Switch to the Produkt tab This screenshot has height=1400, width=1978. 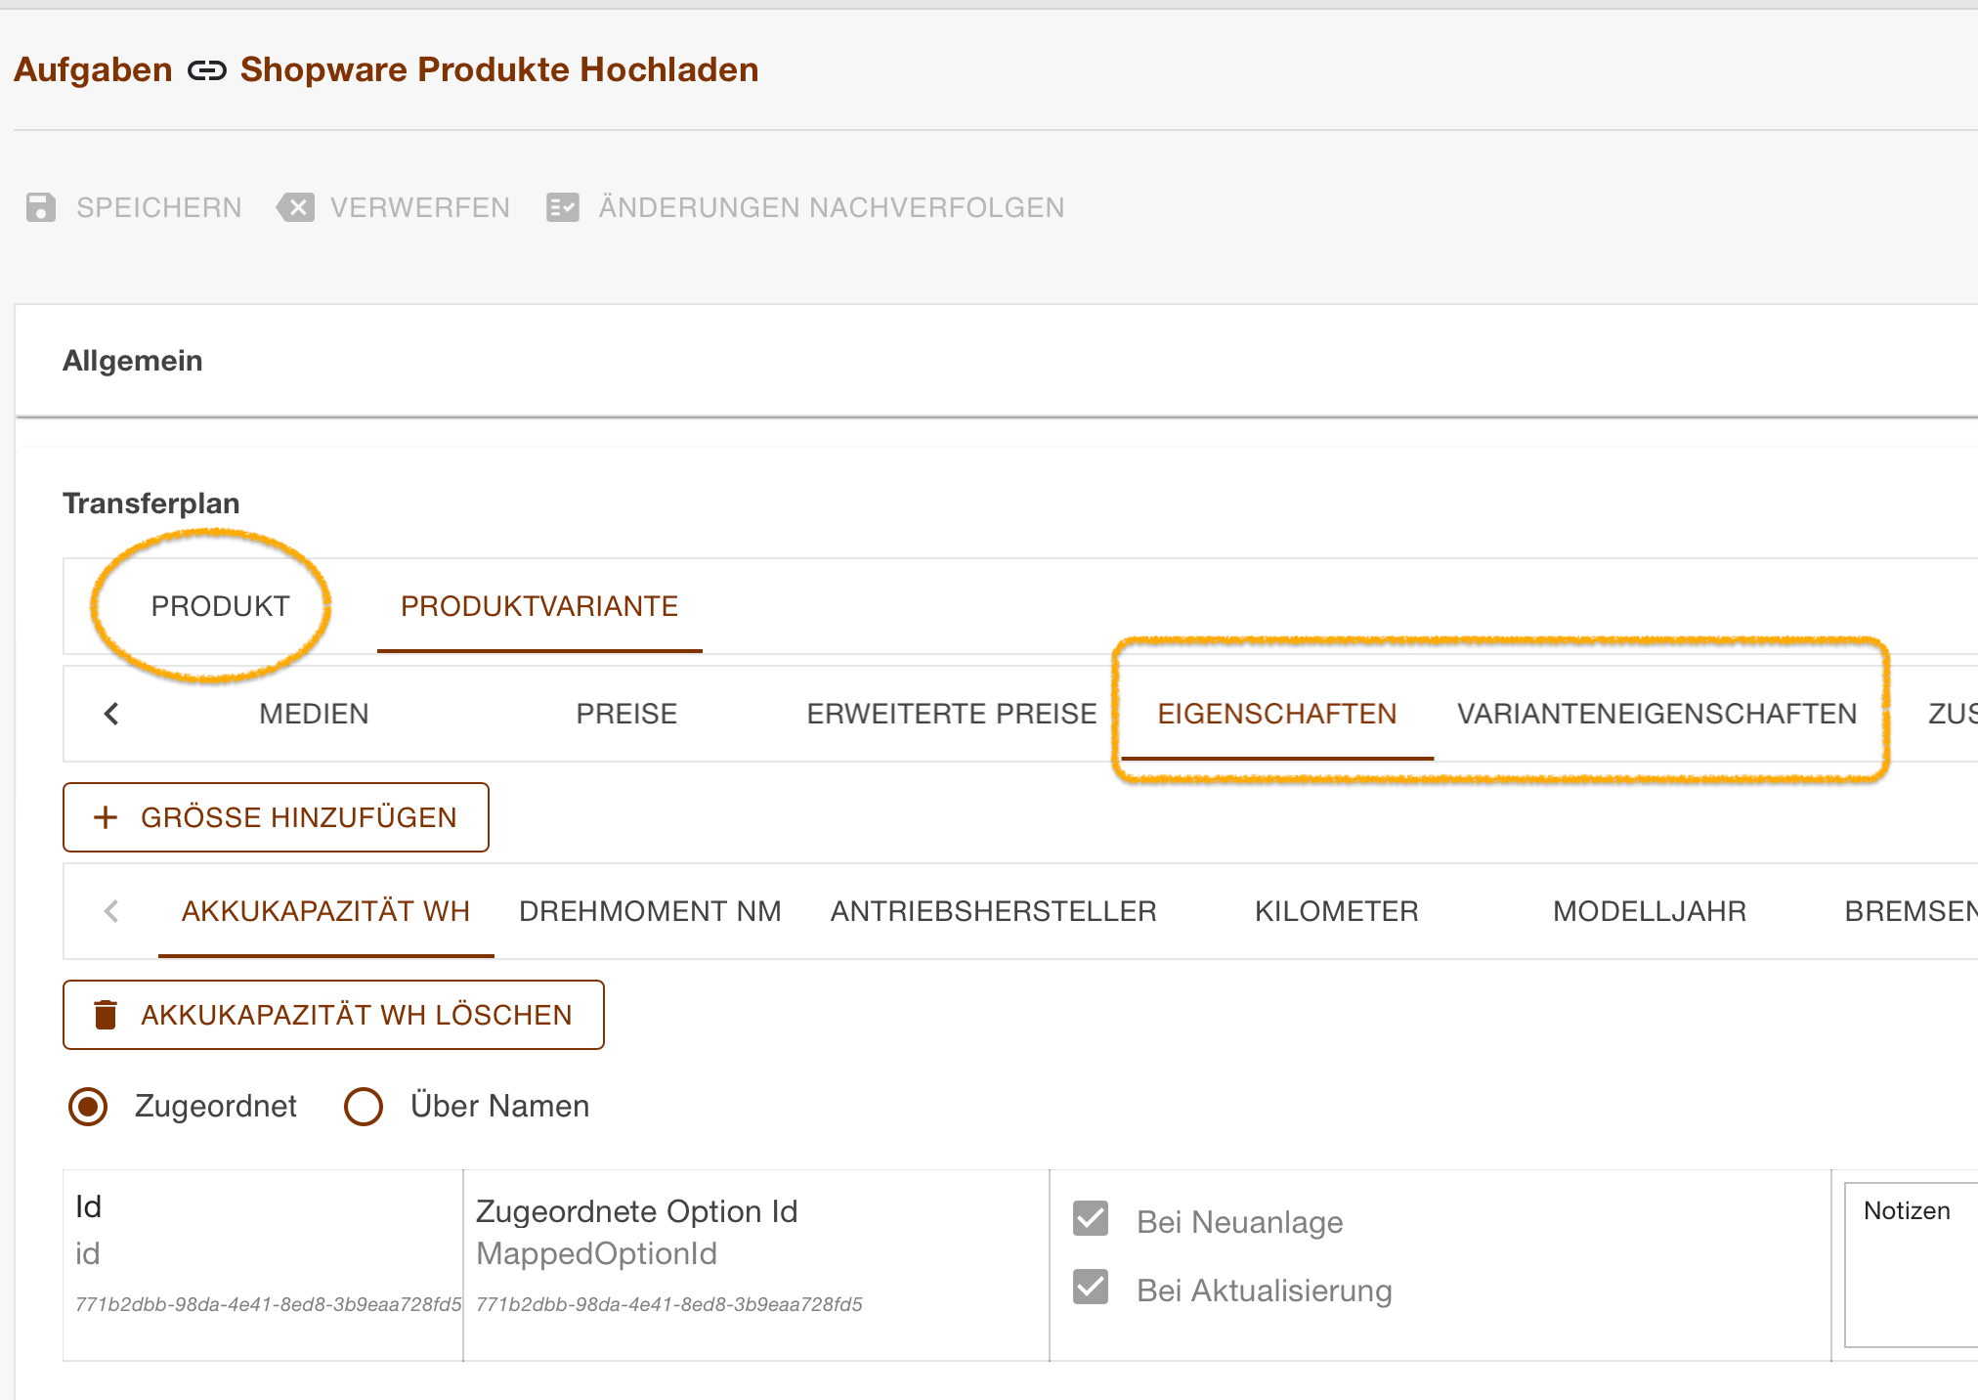[221, 606]
